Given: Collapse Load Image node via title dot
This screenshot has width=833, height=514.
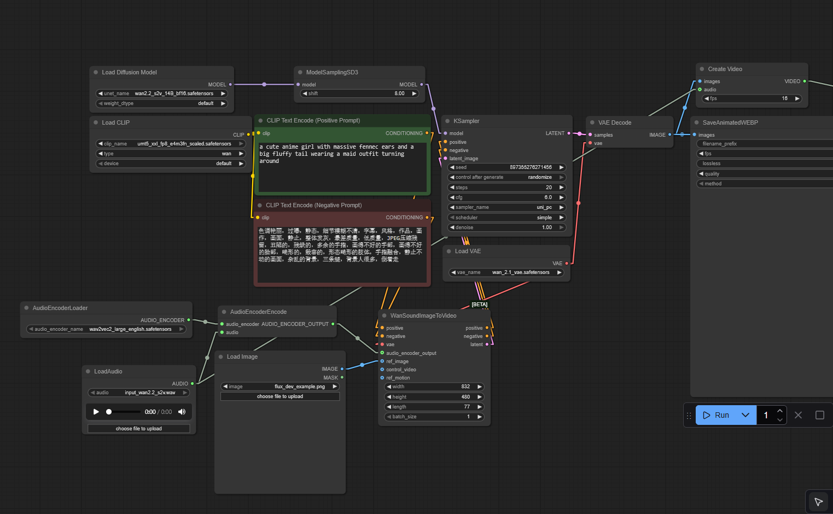Looking at the screenshot, I should (221, 357).
